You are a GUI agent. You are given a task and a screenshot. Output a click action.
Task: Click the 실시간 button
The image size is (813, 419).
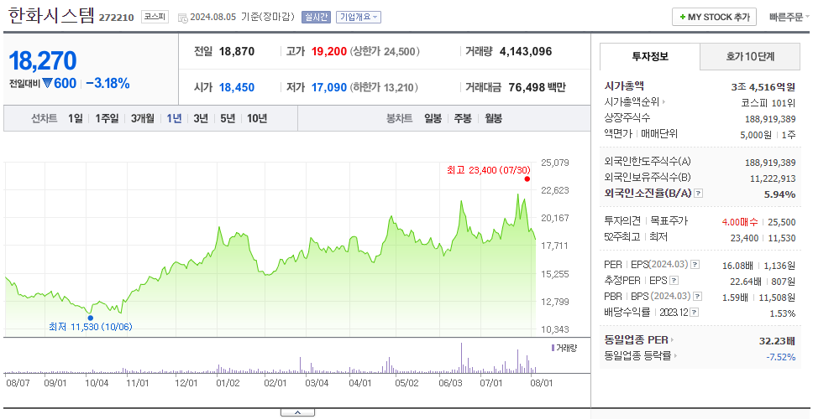[317, 17]
